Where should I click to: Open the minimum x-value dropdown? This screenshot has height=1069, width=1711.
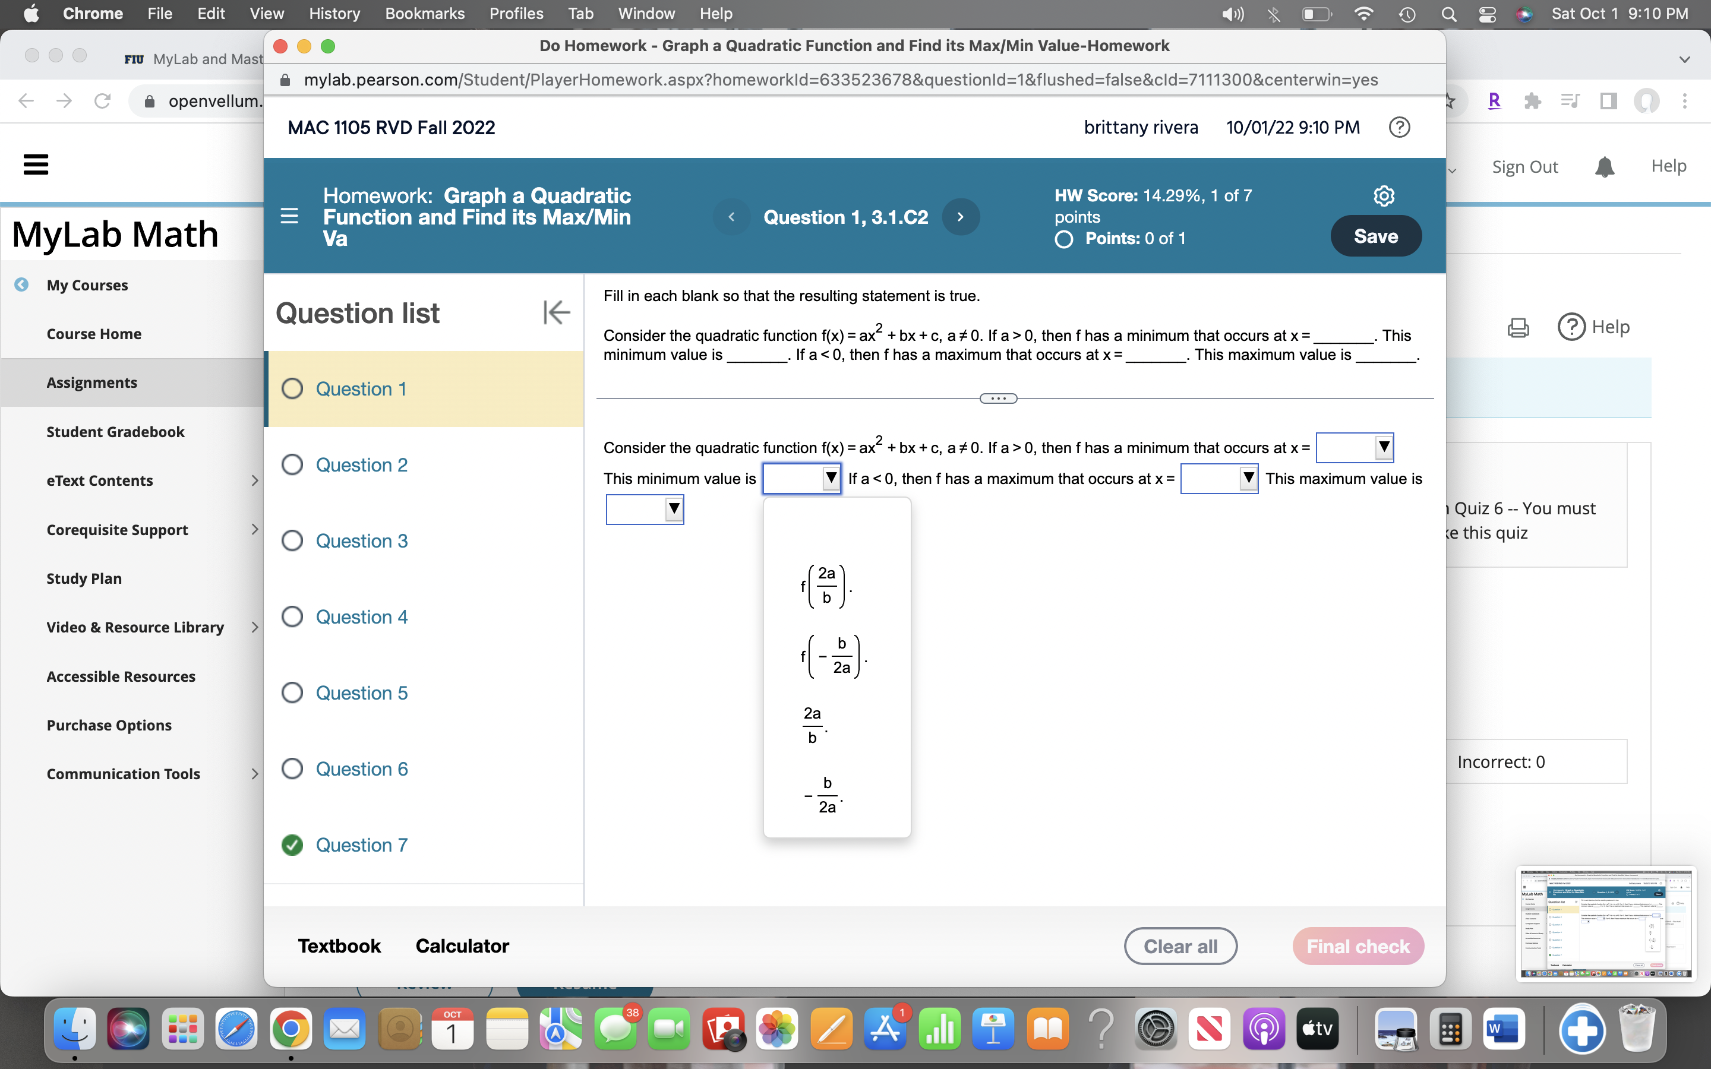coord(1354,448)
